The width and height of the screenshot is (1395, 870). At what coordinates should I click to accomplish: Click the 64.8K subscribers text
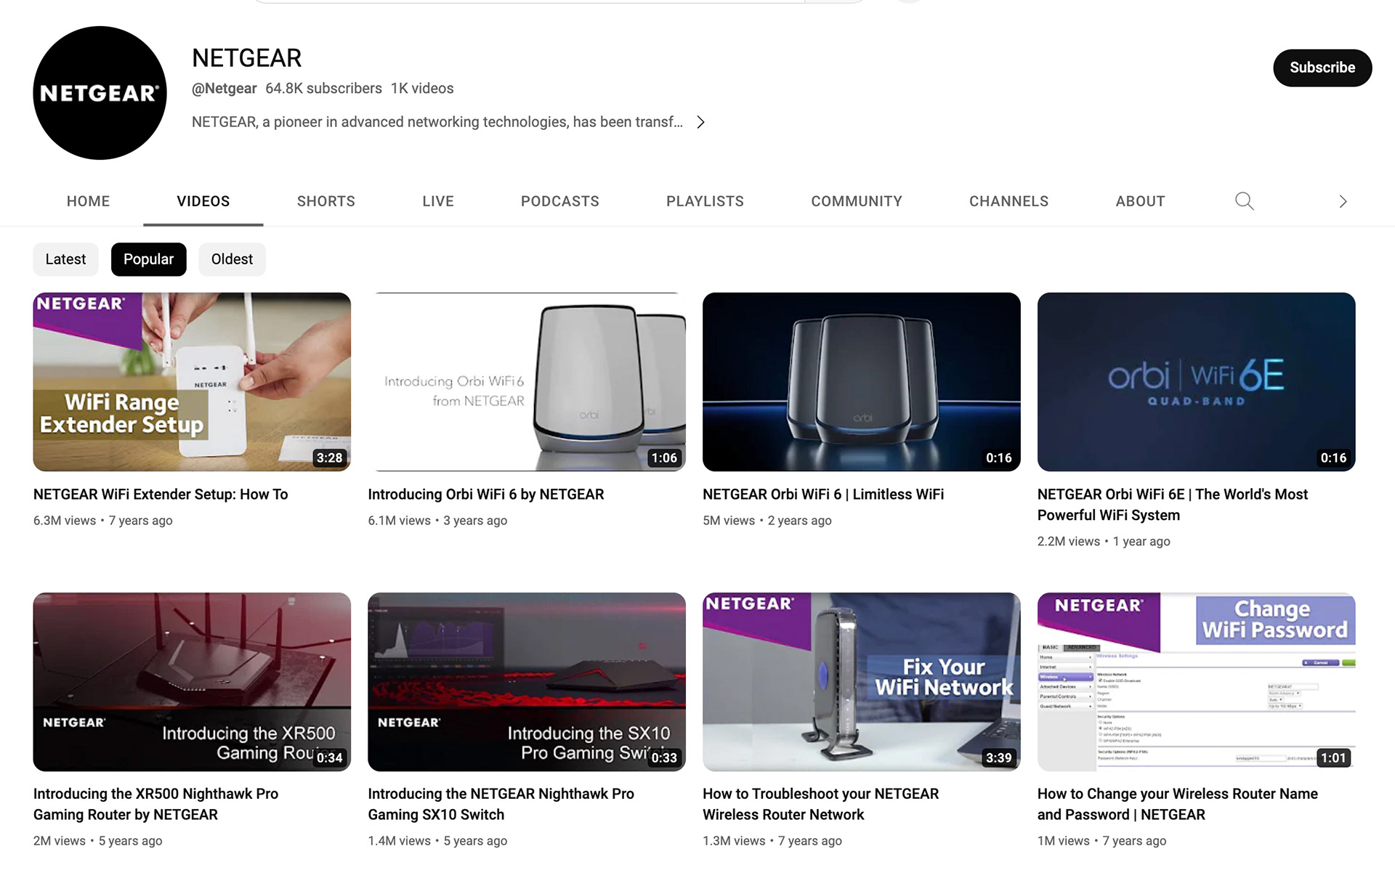(x=323, y=89)
